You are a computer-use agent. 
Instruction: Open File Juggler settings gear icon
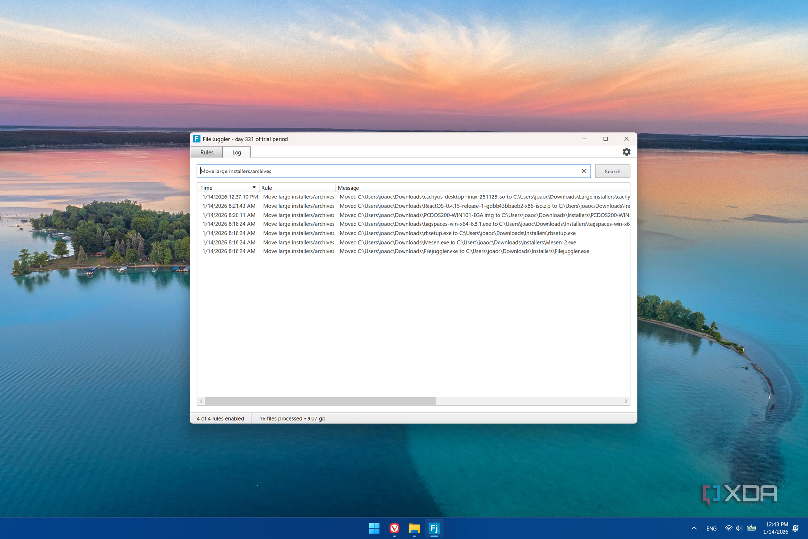click(626, 152)
